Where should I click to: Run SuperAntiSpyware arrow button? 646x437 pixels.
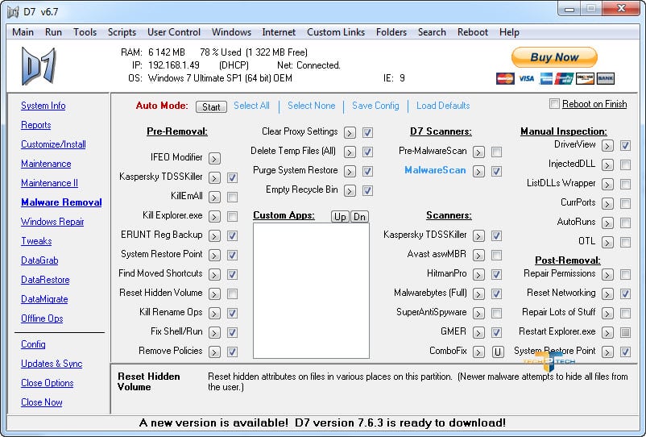[478, 314]
